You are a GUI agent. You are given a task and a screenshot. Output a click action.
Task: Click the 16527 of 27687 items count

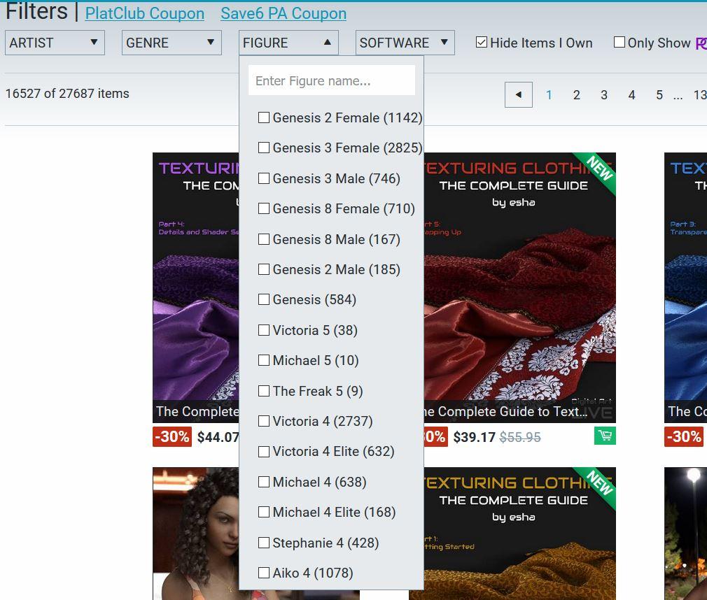click(67, 93)
